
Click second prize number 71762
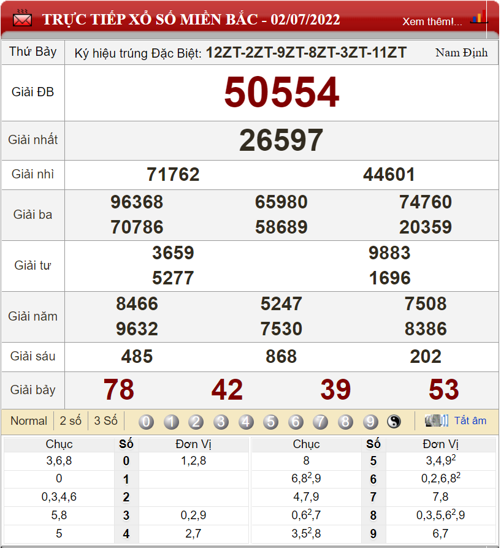point(173,175)
